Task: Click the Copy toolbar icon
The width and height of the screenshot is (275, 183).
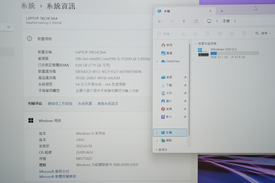Action: pyautogui.click(x=195, y=33)
